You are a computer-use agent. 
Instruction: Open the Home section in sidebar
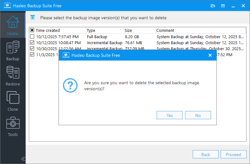click(13, 25)
